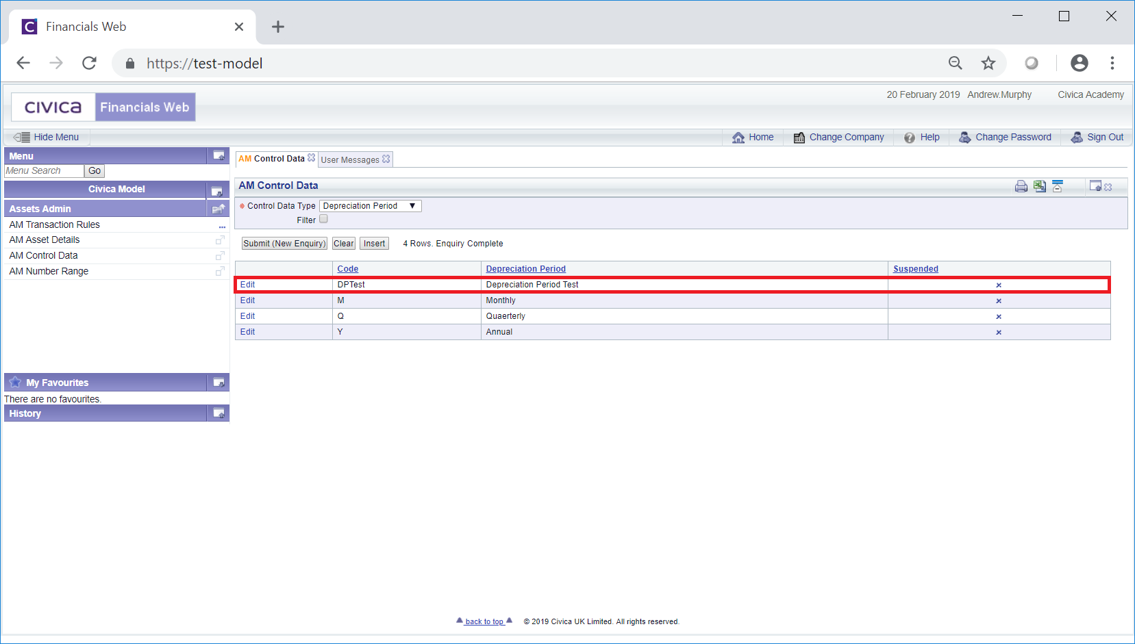This screenshot has height=644, width=1135.
Task: Tick the Filter checkbox
Action: point(323,219)
